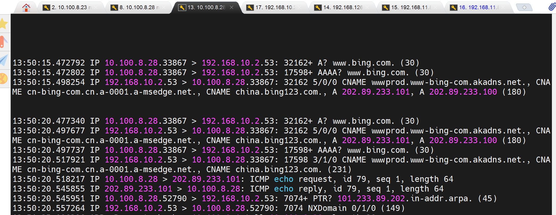Open a new tab with plus button
The width and height of the screenshot is (556, 215).
pyautogui.click(x=524, y=8)
